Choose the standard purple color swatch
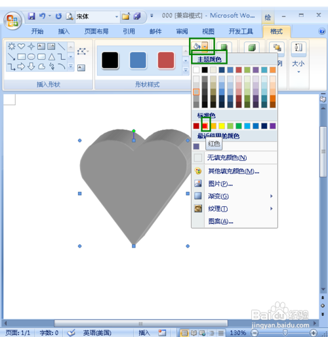The width and height of the screenshot is (328, 337). 273,126
